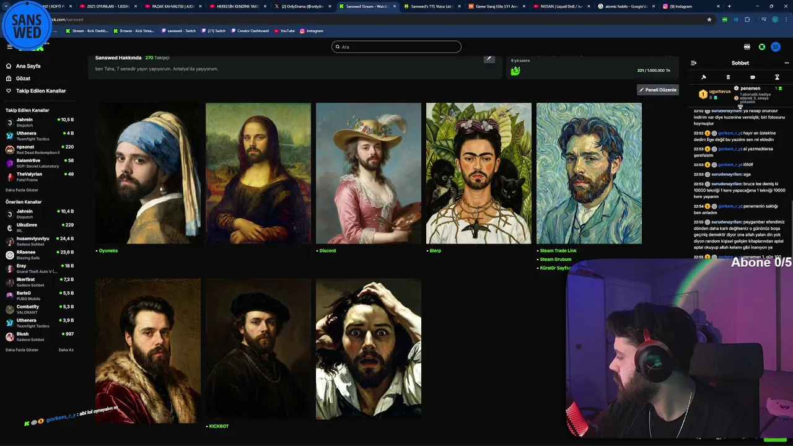Click the pencil edit icon in the about section
Screen dimensions: 793x446
[489, 58]
